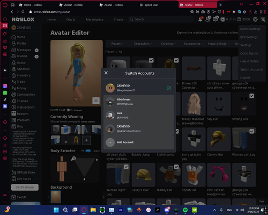The height and width of the screenshot is (215, 268).
Task: Open Spotify from the taskbar
Action: [185, 210]
